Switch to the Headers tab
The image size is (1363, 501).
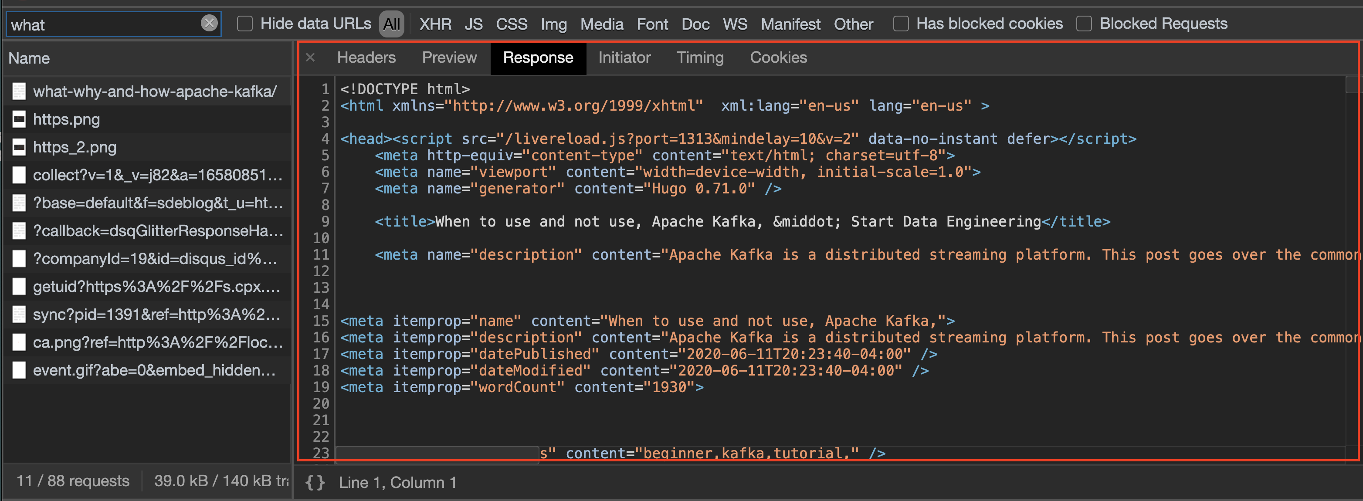366,57
